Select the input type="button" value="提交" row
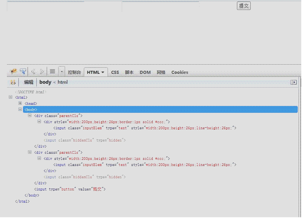Screen dimensions: 302x218 70,189
